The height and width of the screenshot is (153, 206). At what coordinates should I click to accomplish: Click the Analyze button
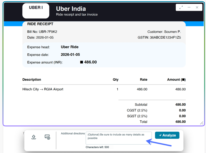[x=167, y=135]
